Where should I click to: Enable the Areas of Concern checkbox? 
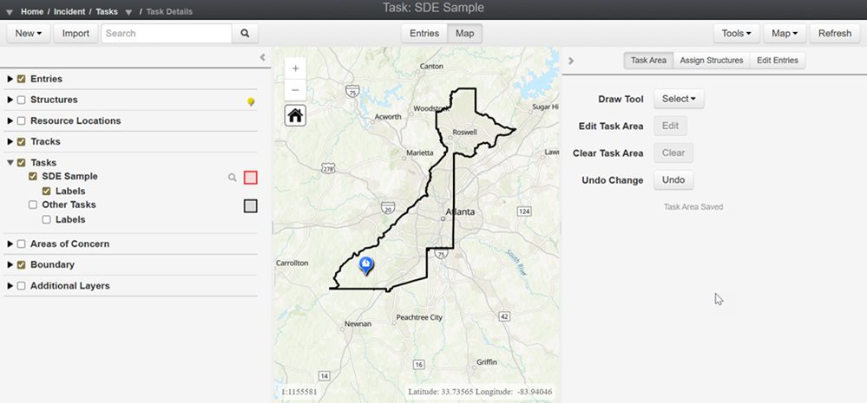pyautogui.click(x=21, y=244)
